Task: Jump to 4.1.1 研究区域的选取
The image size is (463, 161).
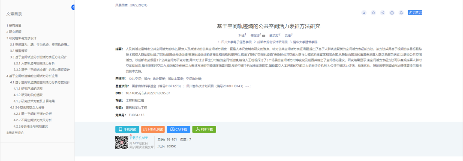Action: [28, 88]
